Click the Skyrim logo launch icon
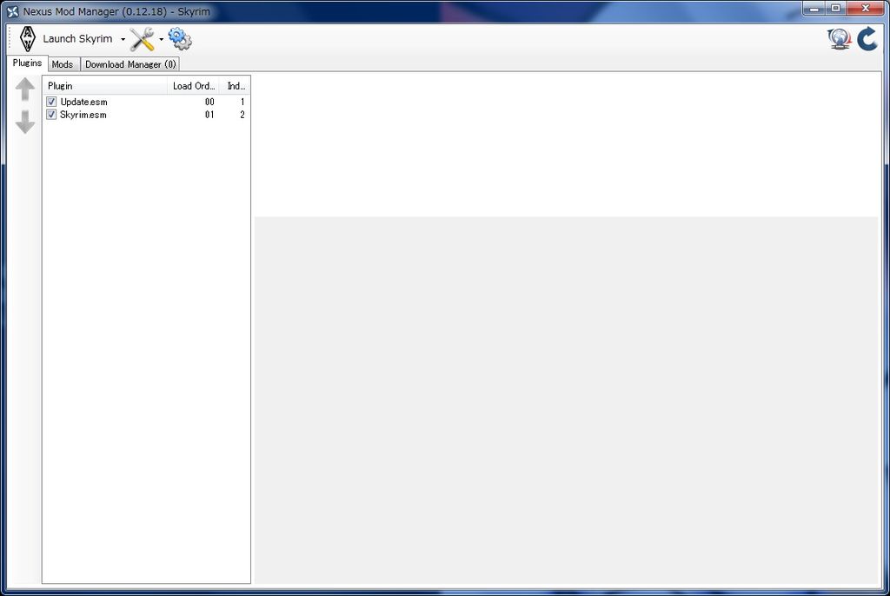The image size is (890, 596). [x=27, y=38]
